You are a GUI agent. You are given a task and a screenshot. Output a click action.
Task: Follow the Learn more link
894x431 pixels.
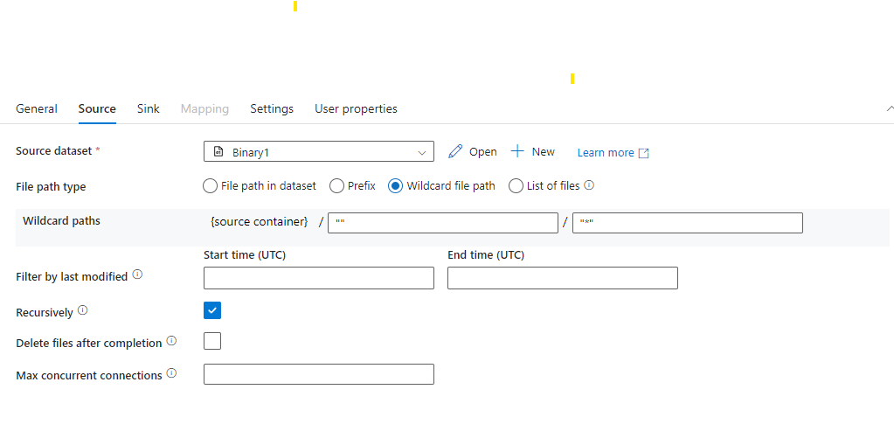coord(606,153)
